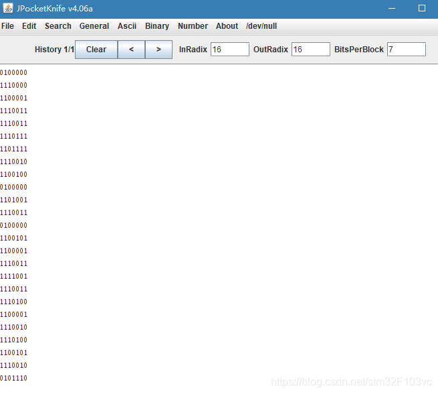Image resolution: width=438 pixels, height=394 pixels.
Task: Click the binary line 1101111
Action: tap(13, 149)
